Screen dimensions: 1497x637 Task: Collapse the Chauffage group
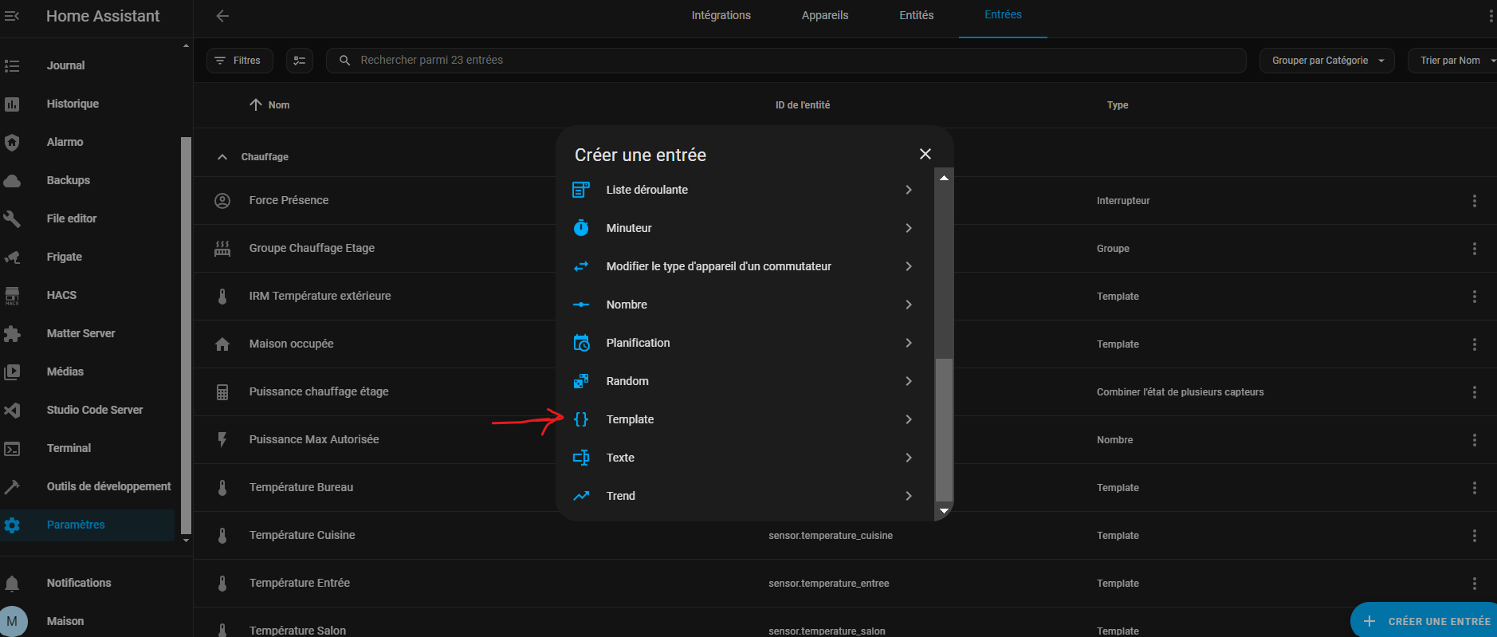pos(222,157)
